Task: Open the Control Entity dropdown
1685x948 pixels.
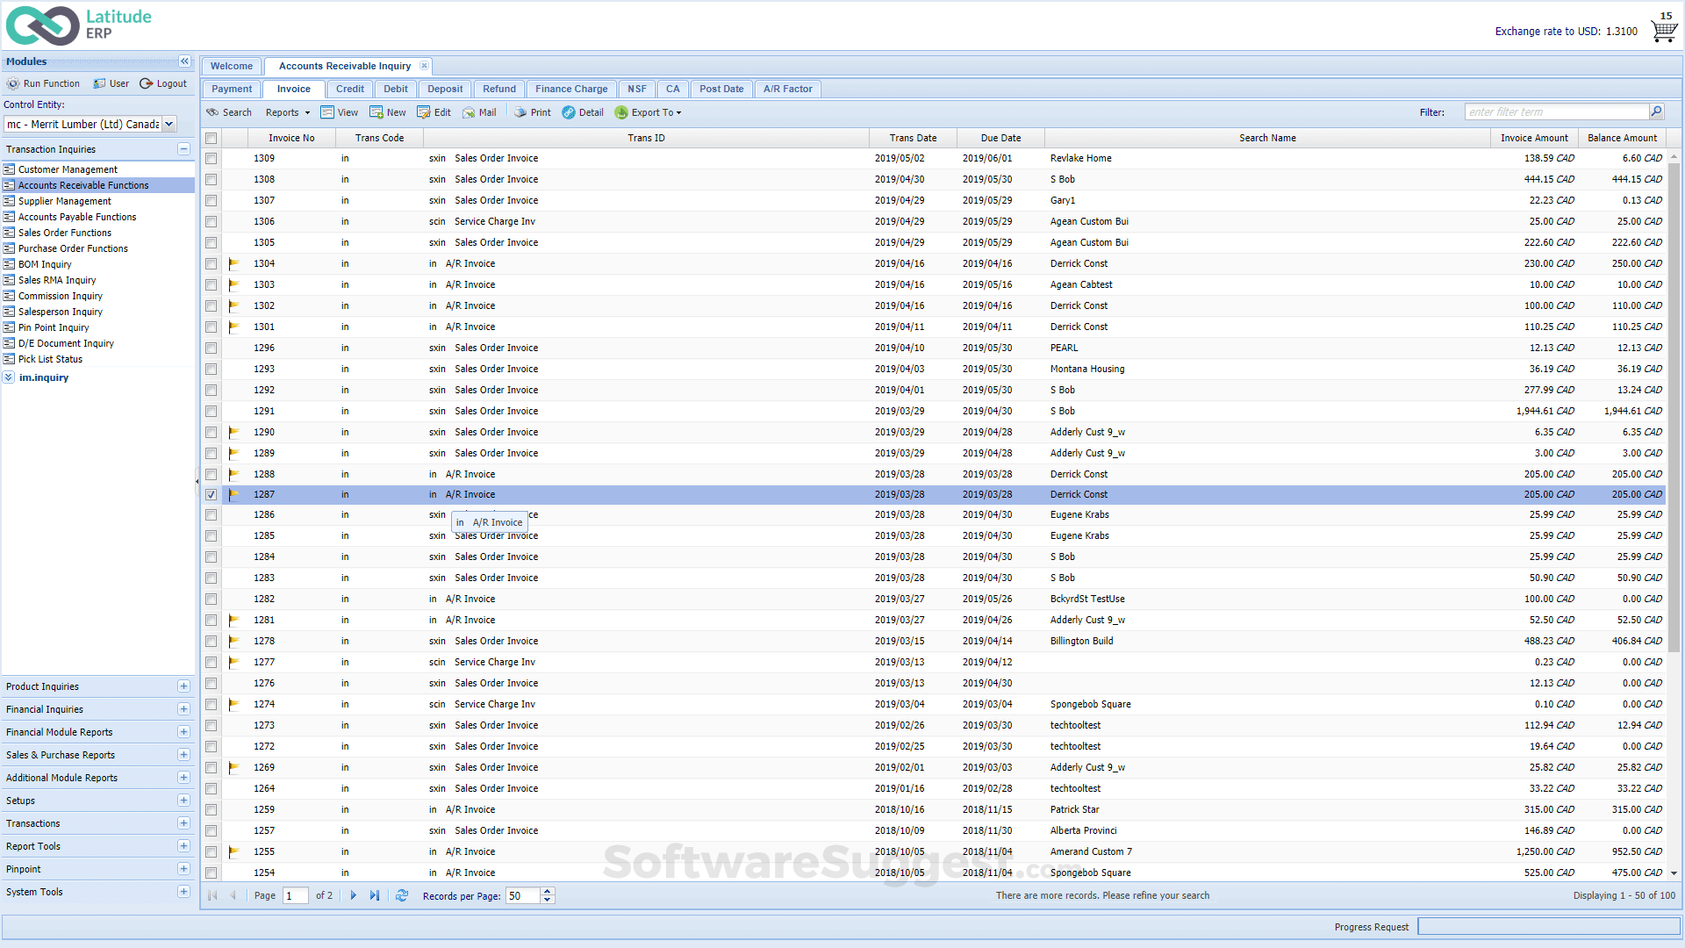Action: 169,125
